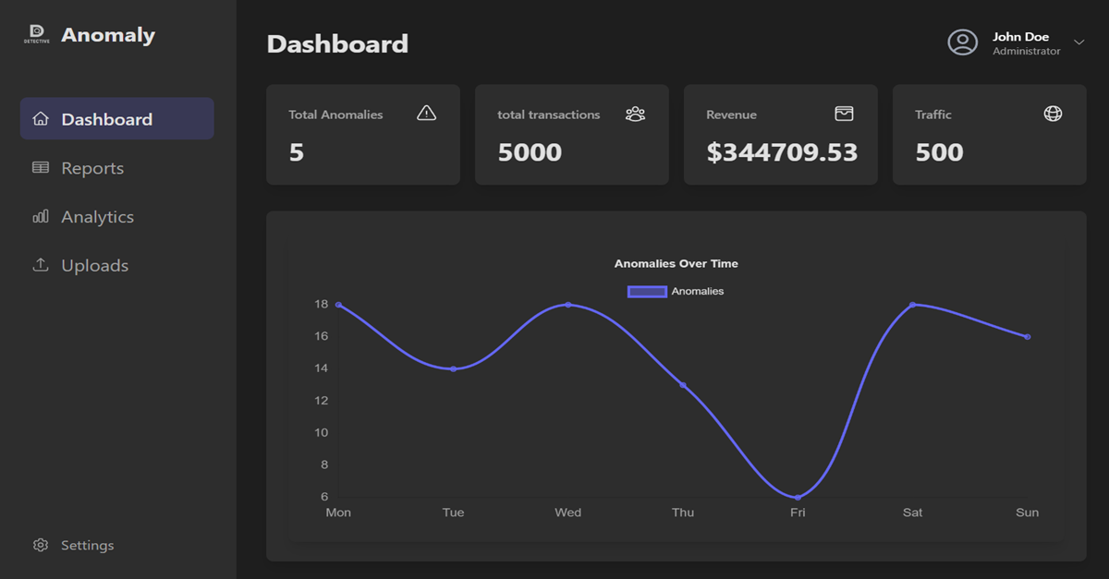This screenshot has width=1109, height=579.
Task: Go to the Analytics page
Action: point(97,217)
